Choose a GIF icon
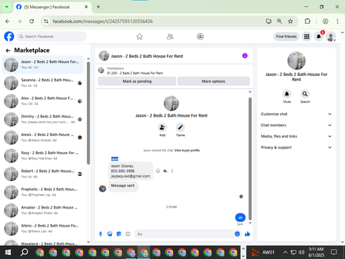The width and height of the screenshot is (345, 259). (128, 234)
